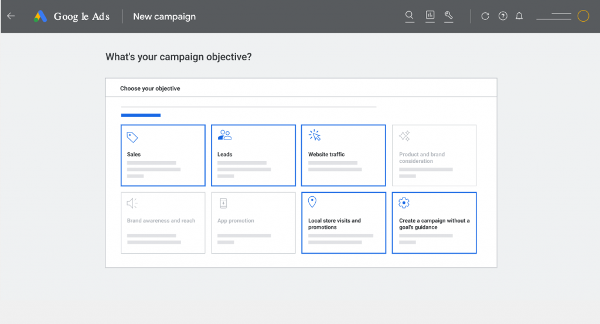The width and height of the screenshot is (600, 324).
Task: Click the blue progress bar indicator
Action: click(x=141, y=115)
